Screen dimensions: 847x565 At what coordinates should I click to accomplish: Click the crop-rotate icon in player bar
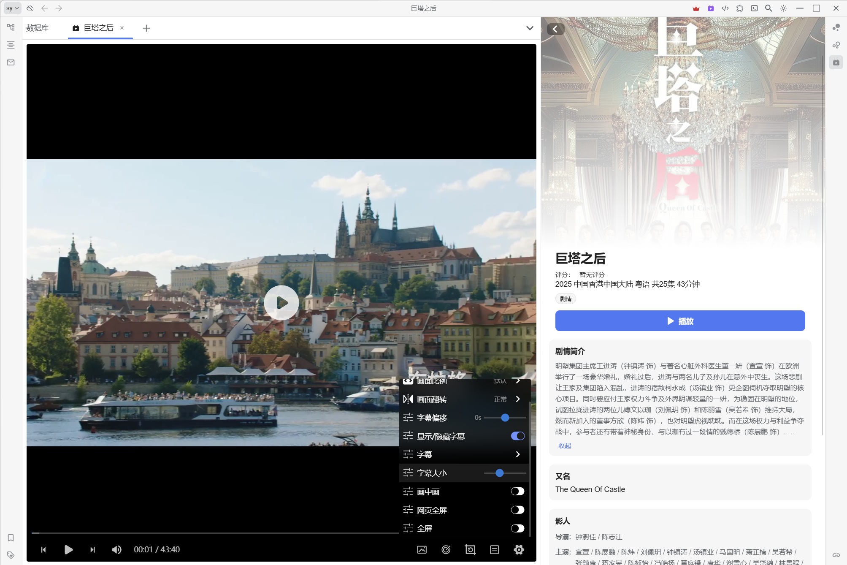pyautogui.click(x=470, y=549)
